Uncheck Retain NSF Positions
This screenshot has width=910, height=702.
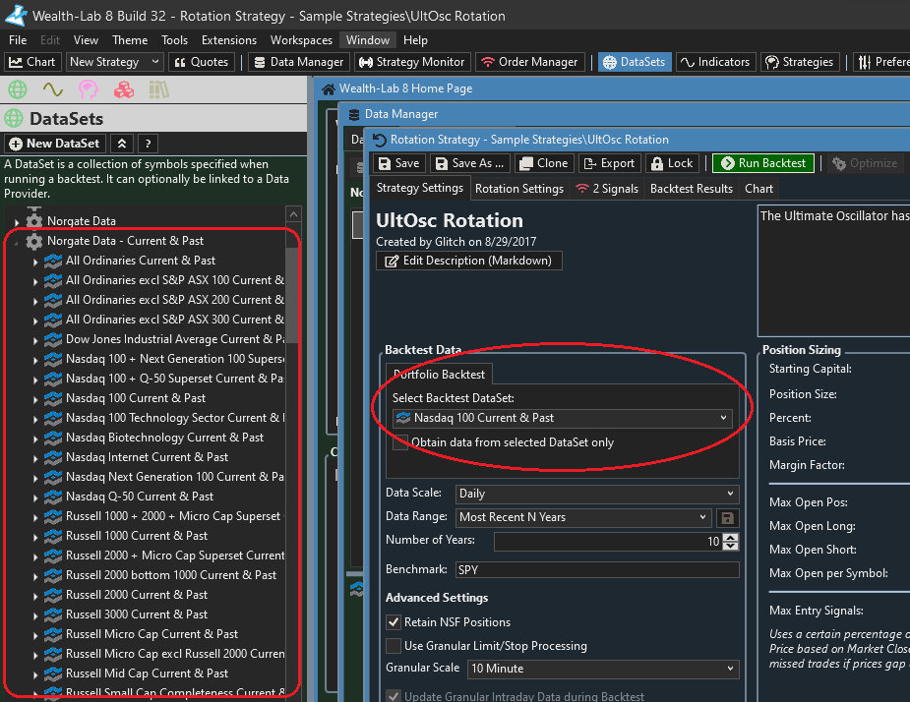coord(394,622)
